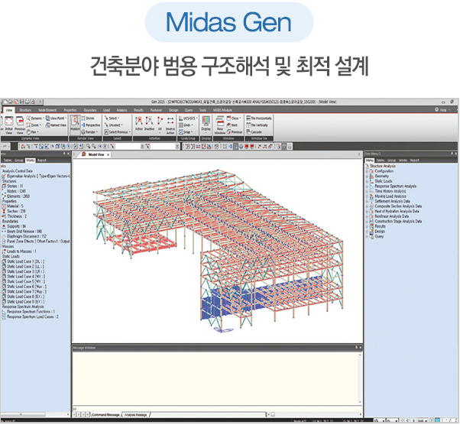Select Static Load Case 1 [DL] row
Image resolution: width=460 pixels, height=425 pixels.
(x=24, y=261)
